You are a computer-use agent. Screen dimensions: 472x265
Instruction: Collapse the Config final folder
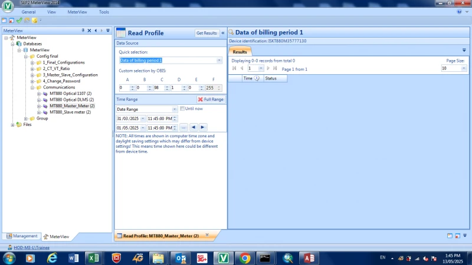point(26,56)
